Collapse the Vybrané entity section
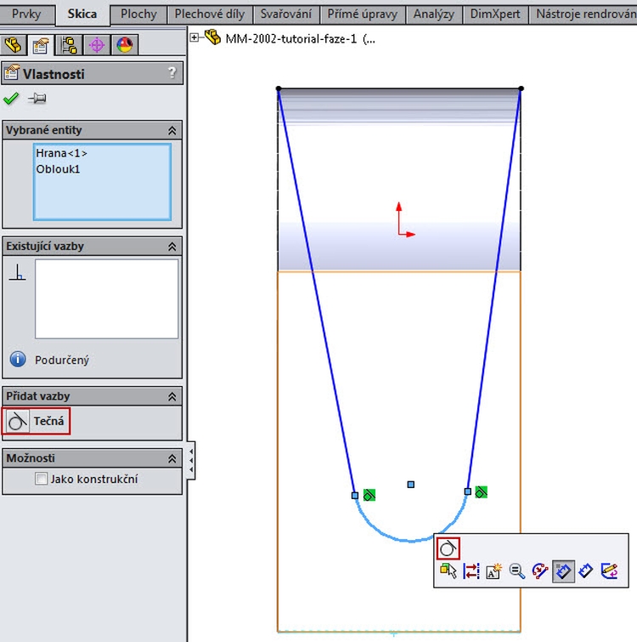The image size is (637, 642). point(172,131)
